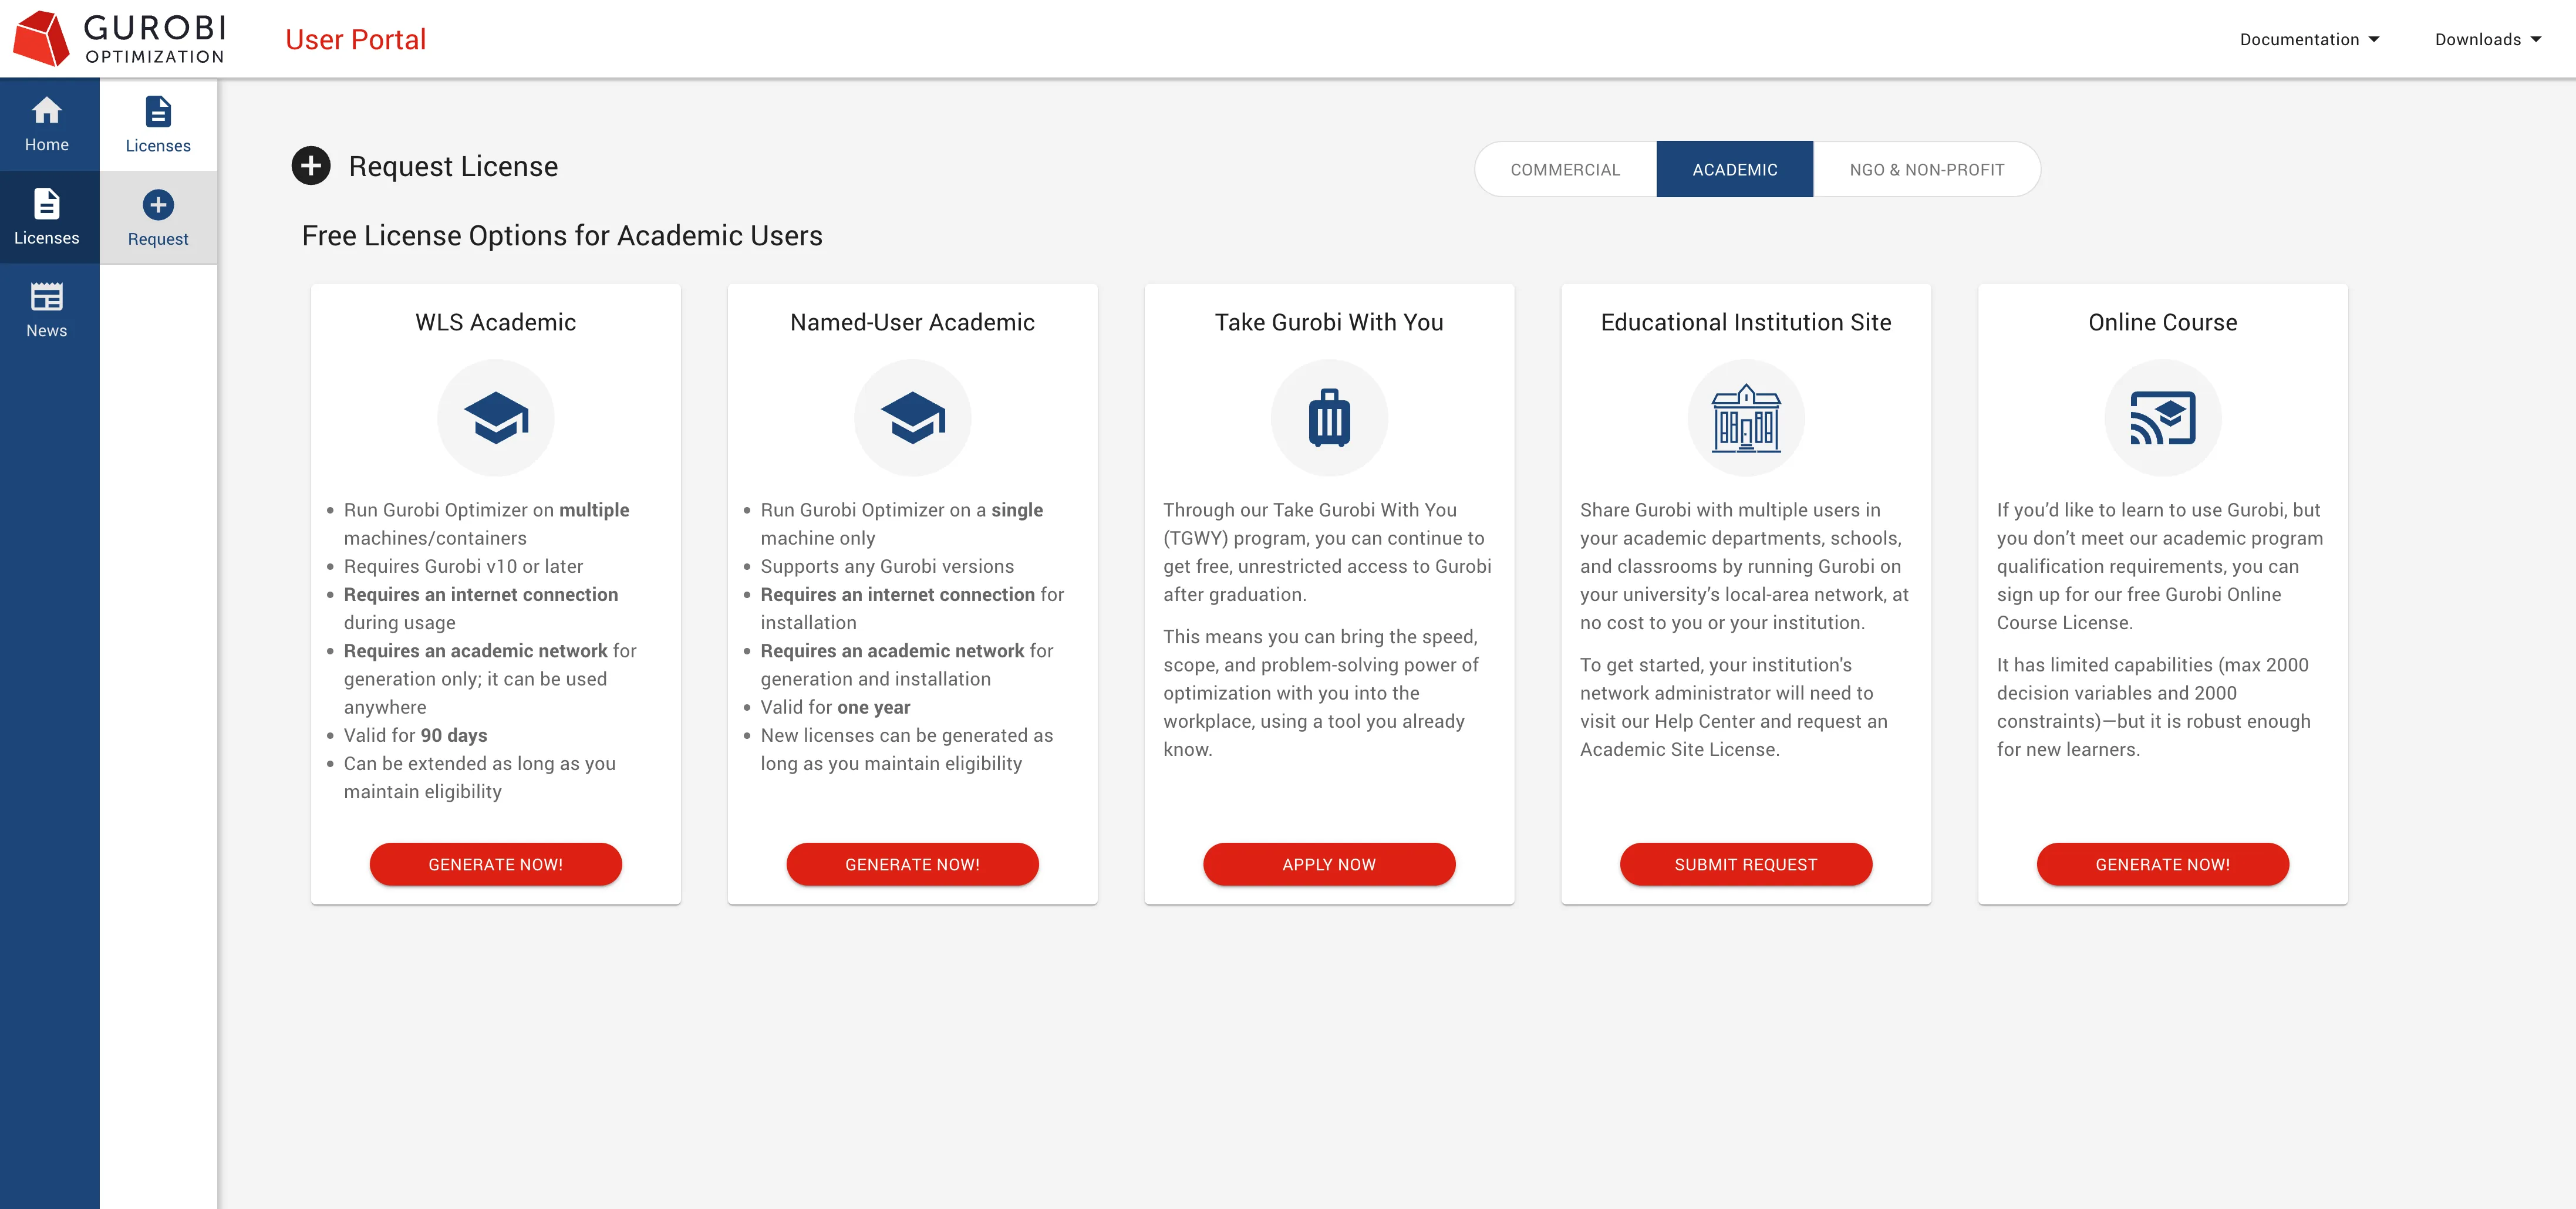Expand the Downloads dropdown menu
2576x1209 pixels.
tap(2487, 39)
